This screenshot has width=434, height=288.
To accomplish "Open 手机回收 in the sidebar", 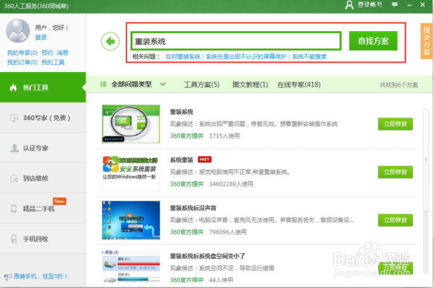I will 43,239.
